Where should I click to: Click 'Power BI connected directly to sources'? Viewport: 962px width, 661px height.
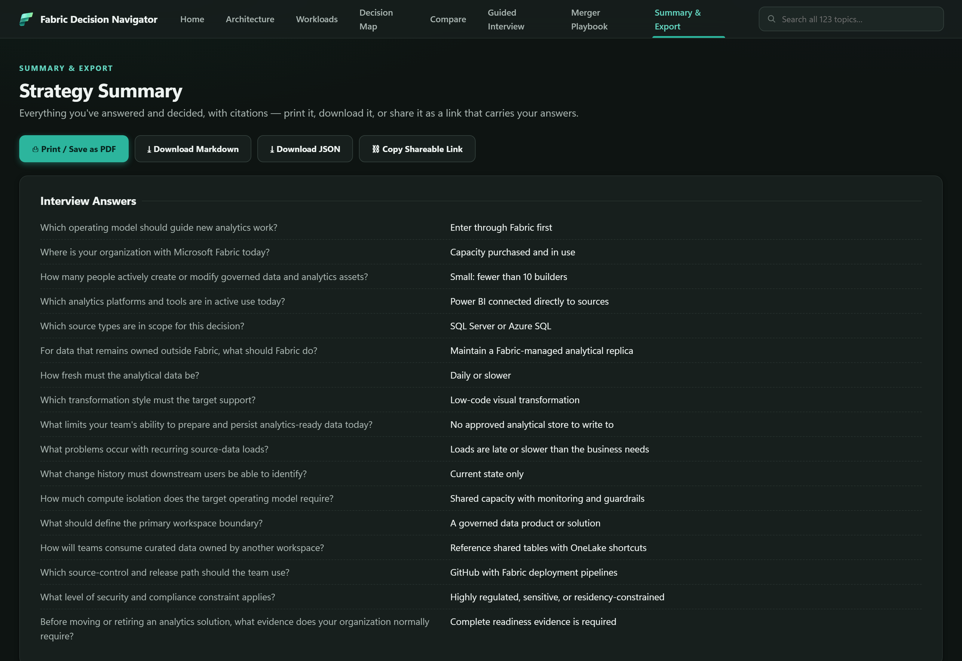point(529,302)
